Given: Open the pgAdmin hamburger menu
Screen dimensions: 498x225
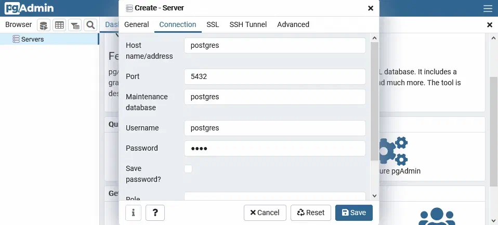Looking at the screenshot, I should (488, 8).
